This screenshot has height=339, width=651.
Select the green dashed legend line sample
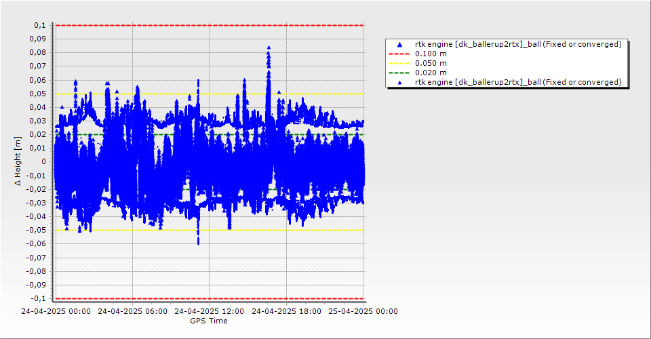[x=399, y=73]
